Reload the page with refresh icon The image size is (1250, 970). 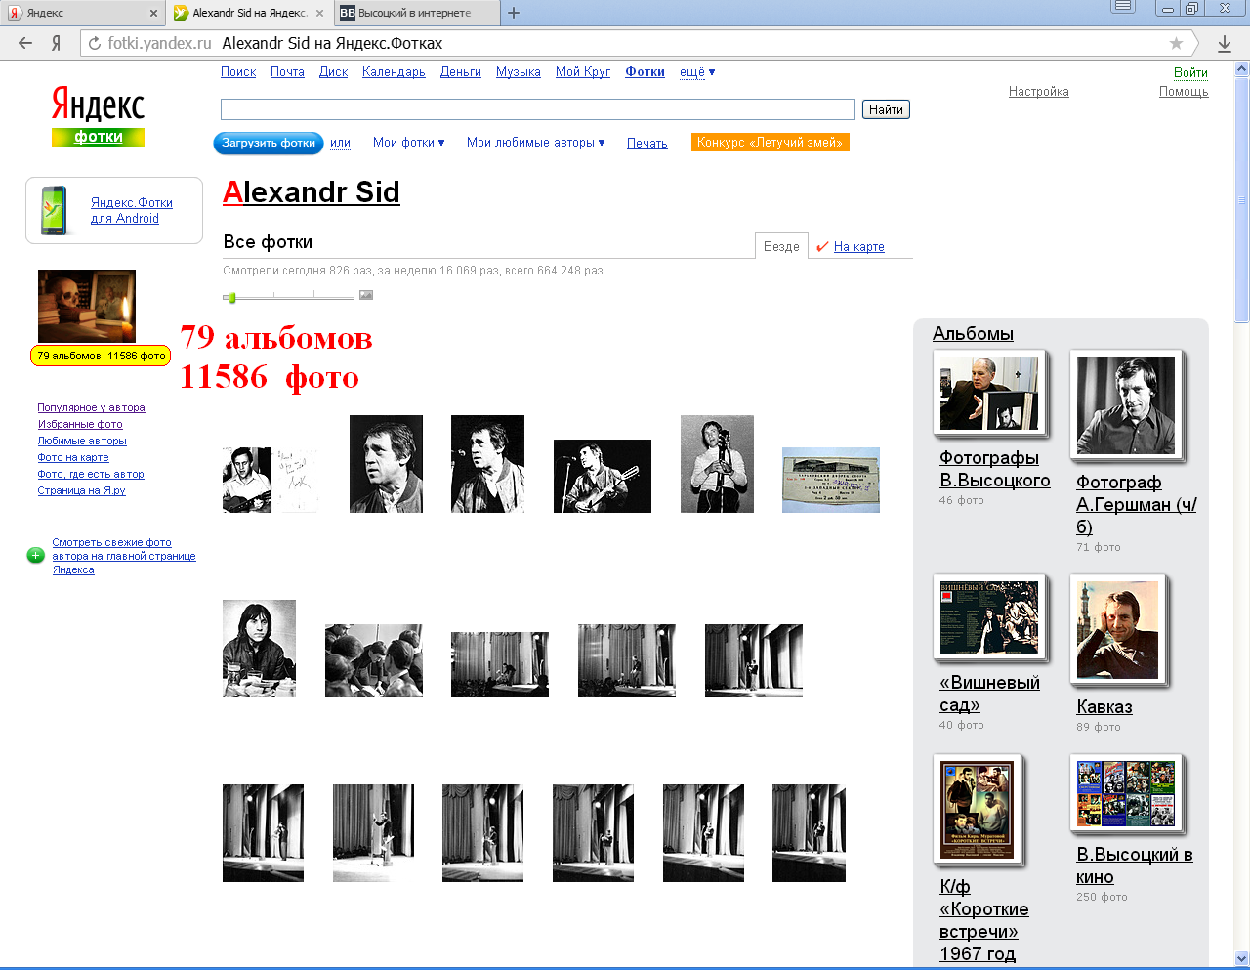point(95,43)
